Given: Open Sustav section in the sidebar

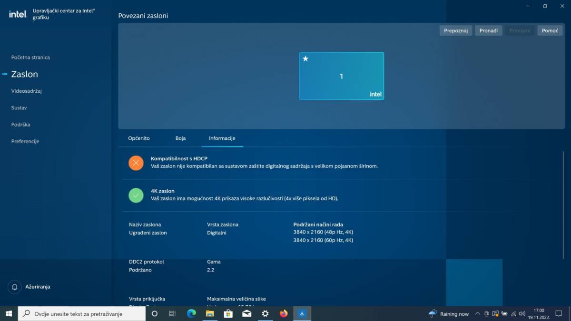Looking at the screenshot, I should tap(19, 108).
